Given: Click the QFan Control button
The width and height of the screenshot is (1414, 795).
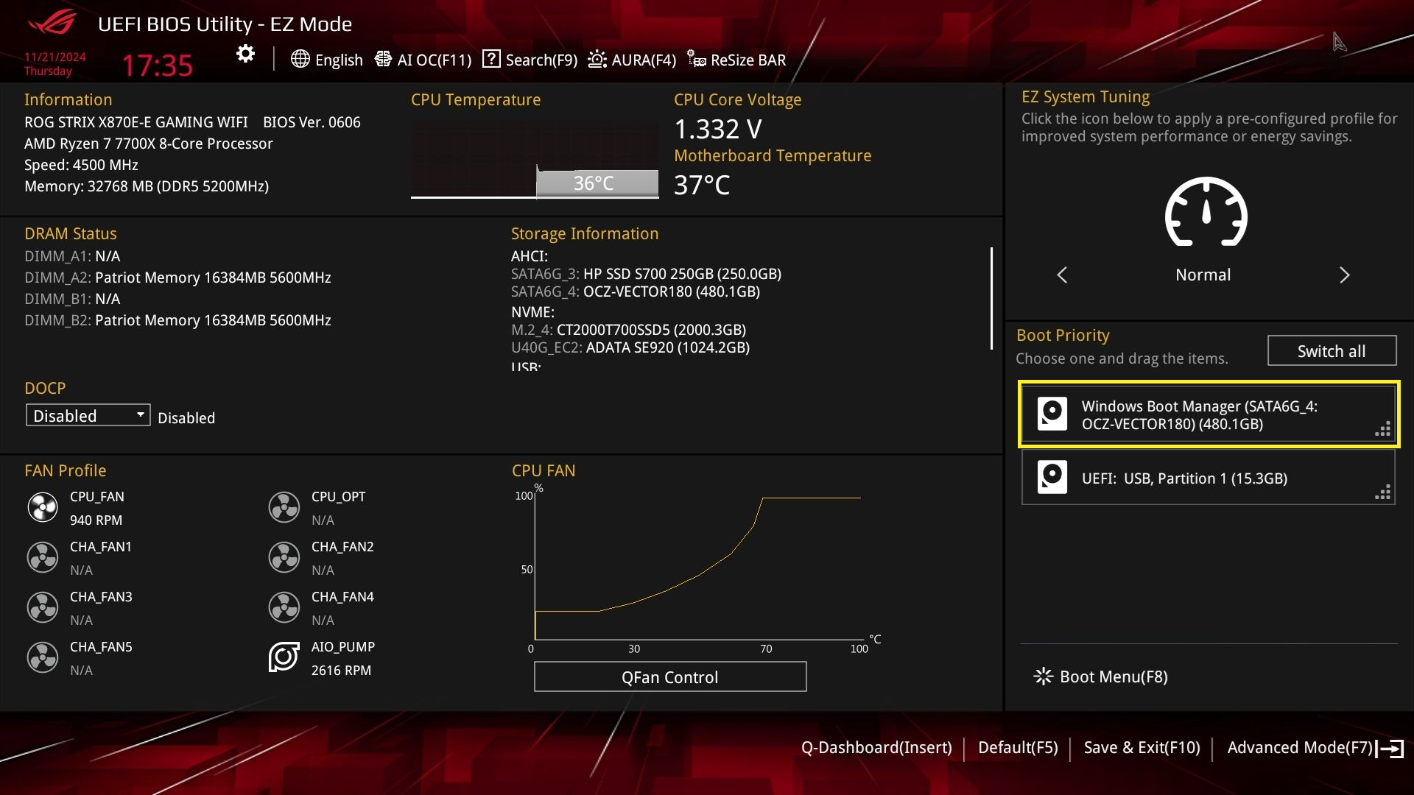Looking at the screenshot, I should coord(670,676).
